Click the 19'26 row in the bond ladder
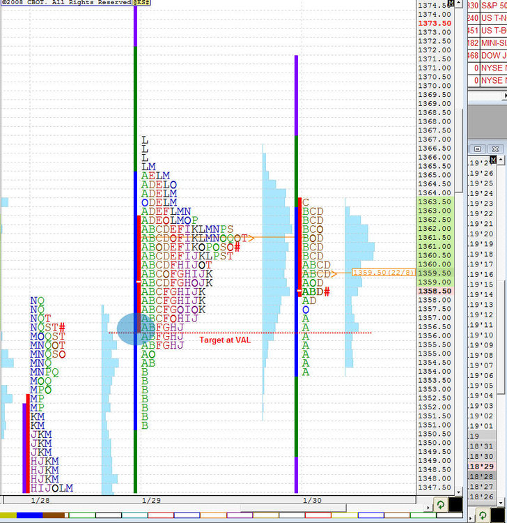Viewport: 507px width, 523px height. (481, 173)
